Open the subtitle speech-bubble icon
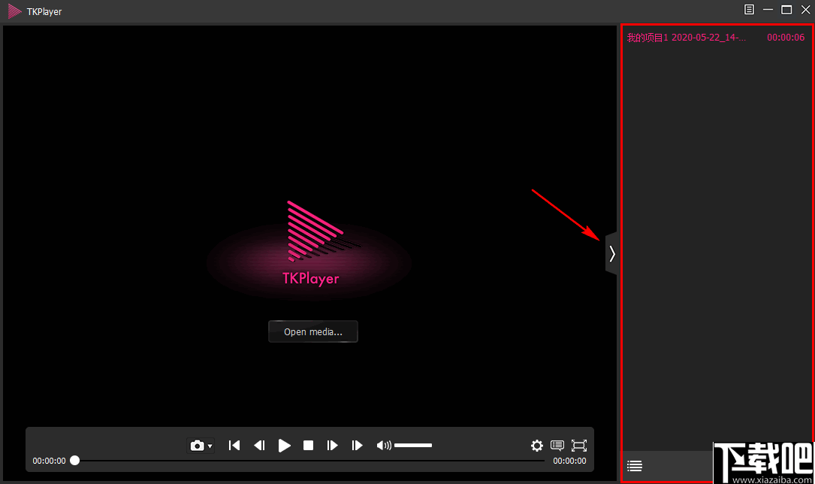Screen dimensions: 815x484 coord(557,445)
